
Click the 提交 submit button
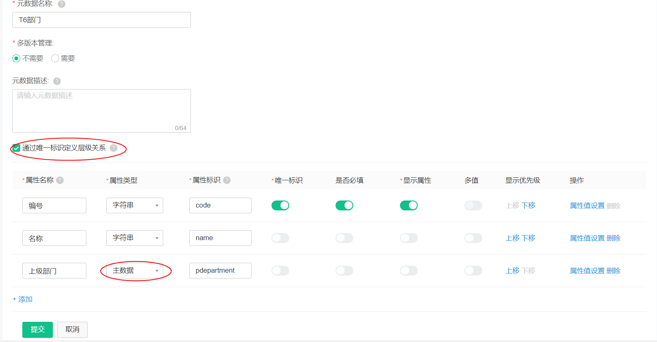(38, 330)
